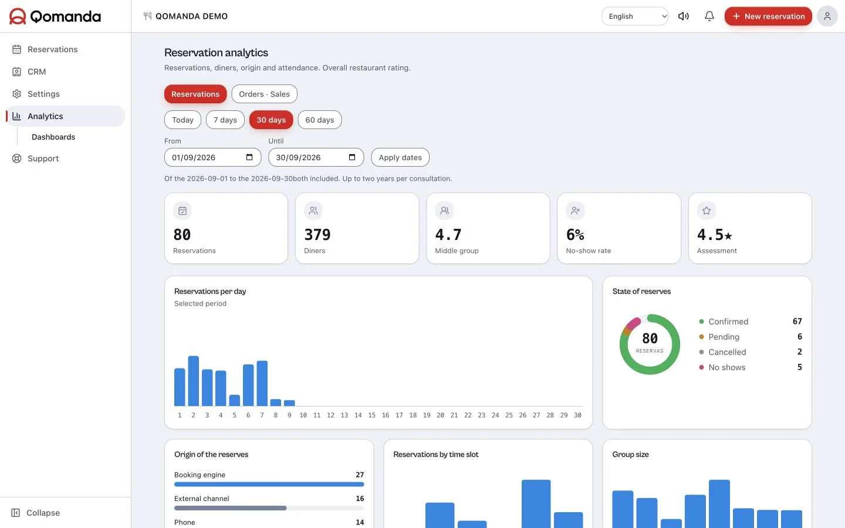Click the Collapse sidebar panel icon
The image size is (845, 528).
pyautogui.click(x=16, y=513)
